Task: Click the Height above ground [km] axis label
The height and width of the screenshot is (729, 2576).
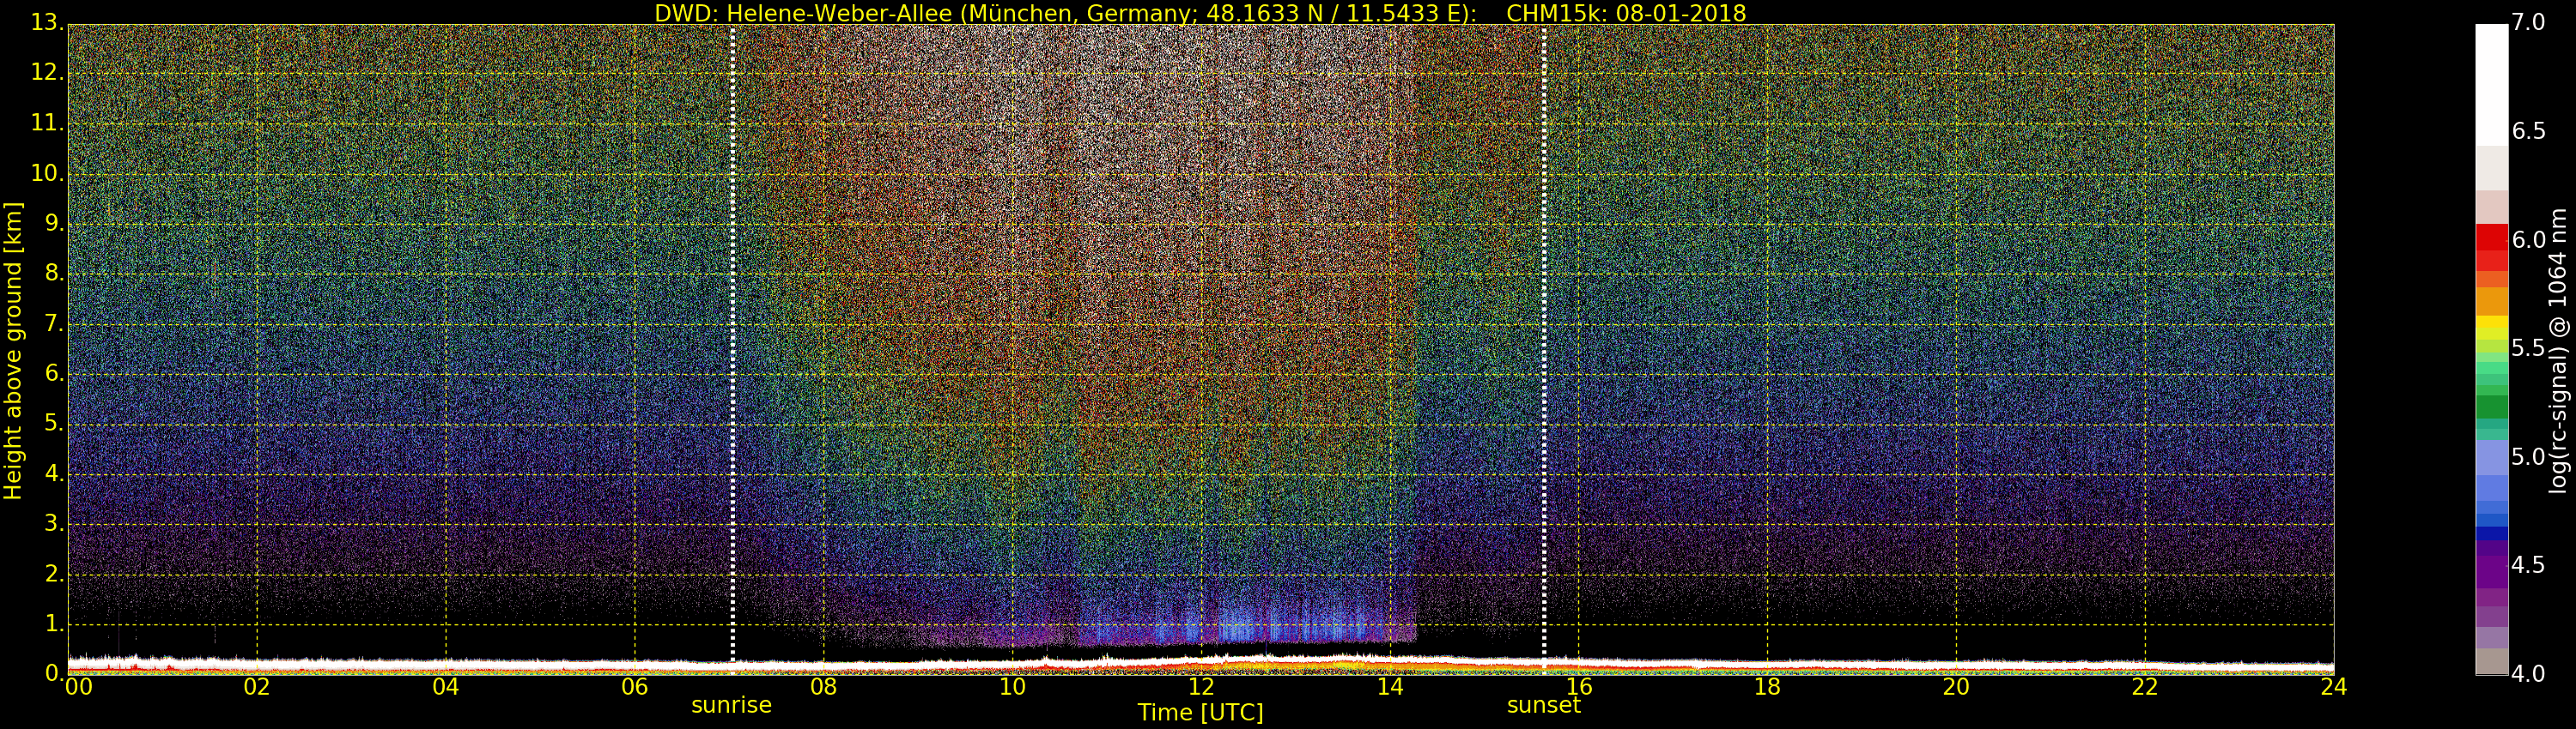Action: pos(13,350)
